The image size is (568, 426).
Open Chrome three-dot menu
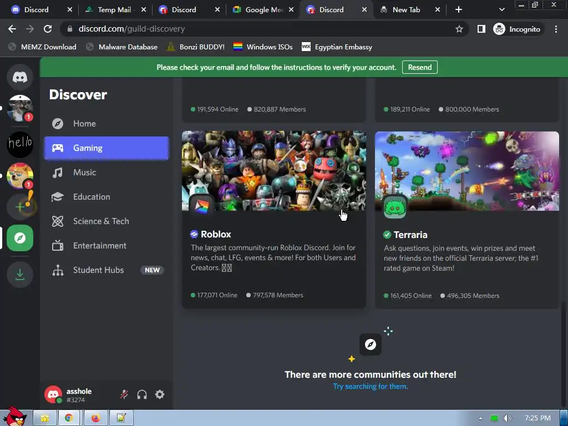pyautogui.click(x=556, y=29)
